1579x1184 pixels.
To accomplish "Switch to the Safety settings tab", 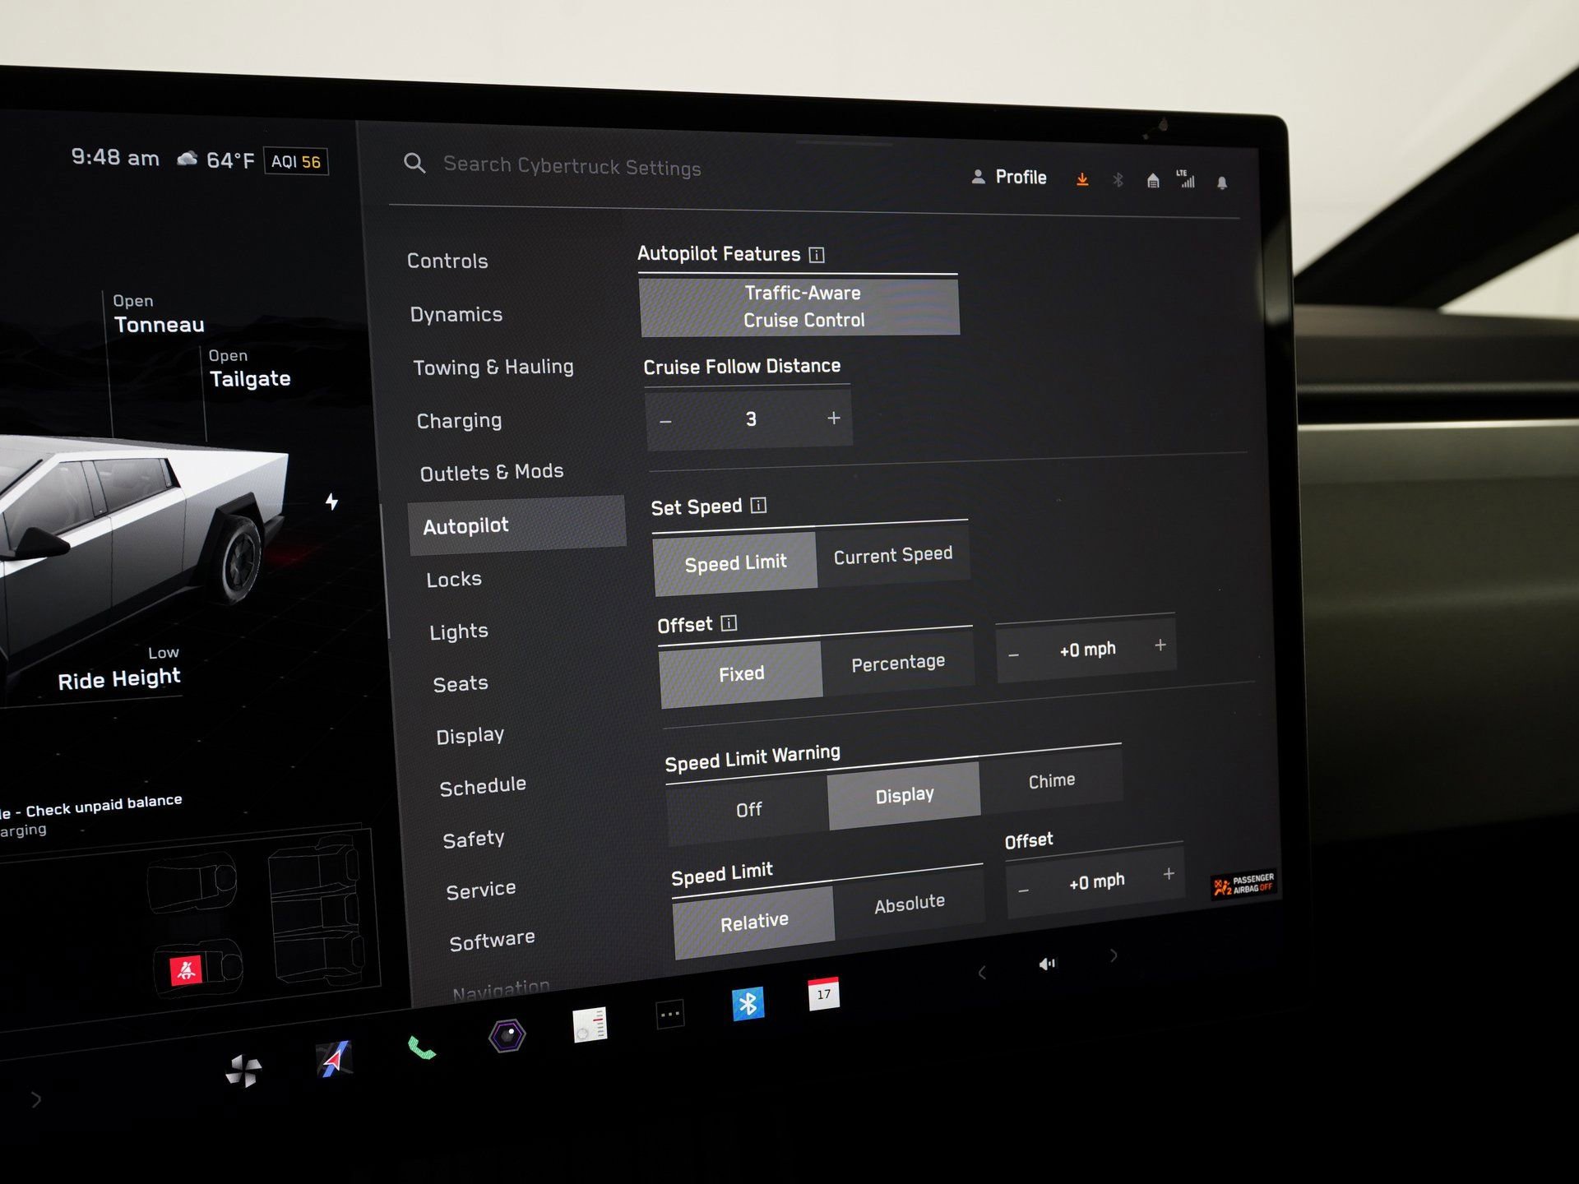I will tap(473, 838).
